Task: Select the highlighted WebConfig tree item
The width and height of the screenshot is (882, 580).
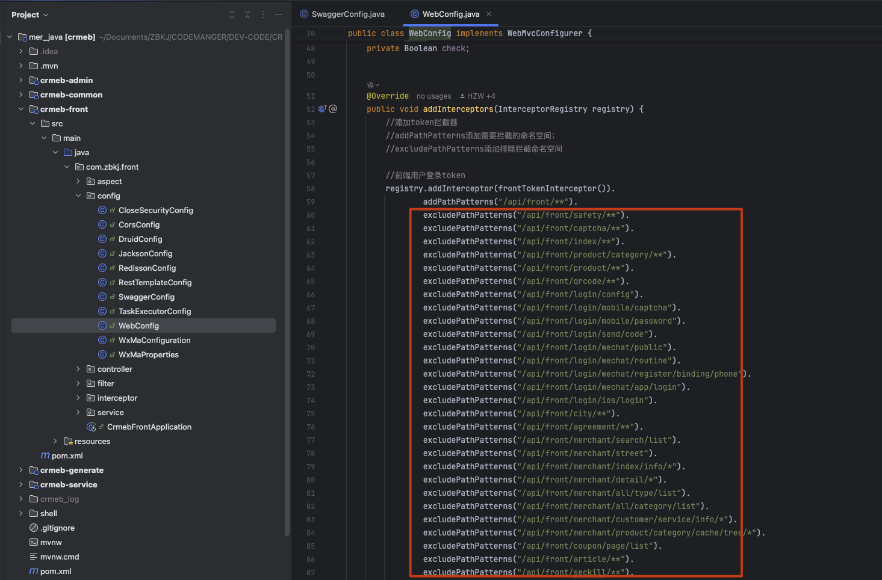Action: pos(143,325)
